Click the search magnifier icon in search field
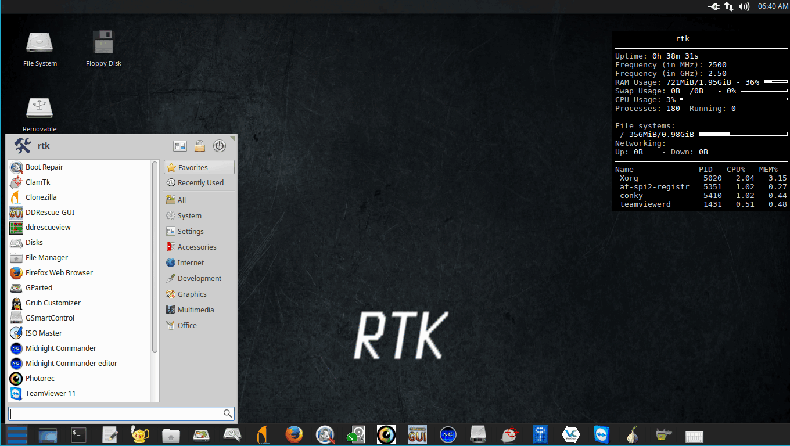Screen dimensions: 790x446 click(228, 413)
